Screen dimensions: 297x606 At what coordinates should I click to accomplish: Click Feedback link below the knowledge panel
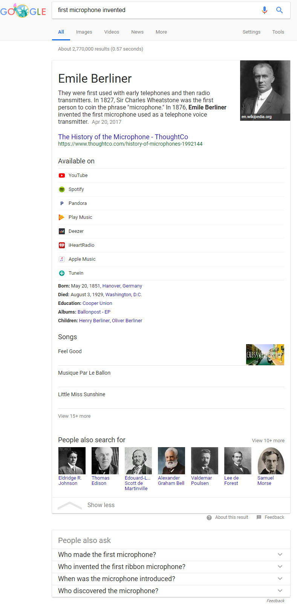(274, 517)
